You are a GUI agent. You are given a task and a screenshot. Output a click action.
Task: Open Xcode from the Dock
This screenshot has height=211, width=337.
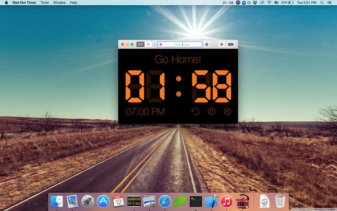click(211, 202)
